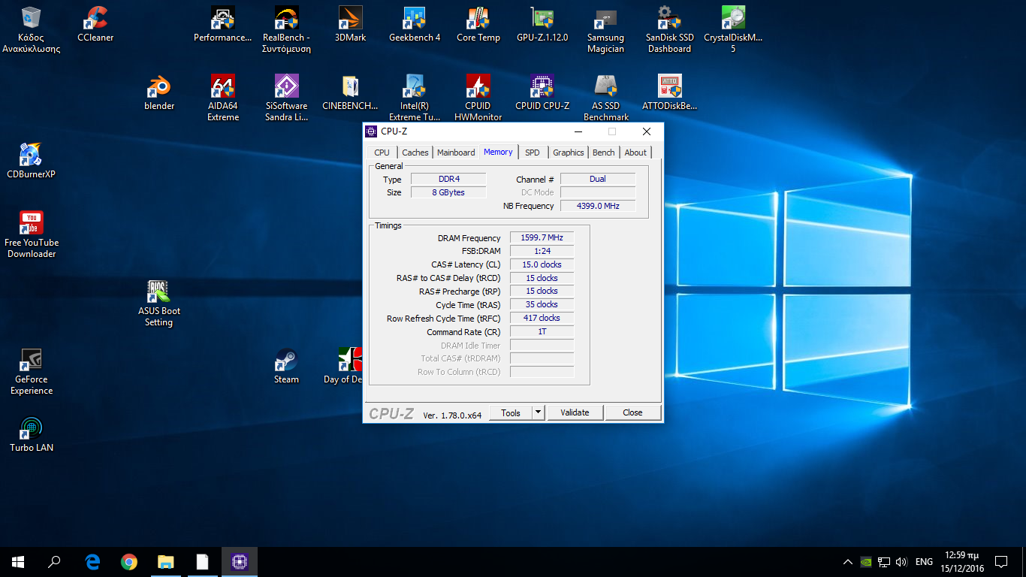Open the ENG language switcher
1026x577 pixels.
[x=924, y=562]
